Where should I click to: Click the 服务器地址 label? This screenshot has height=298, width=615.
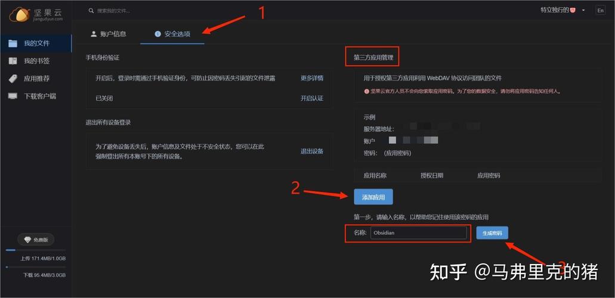(379, 128)
